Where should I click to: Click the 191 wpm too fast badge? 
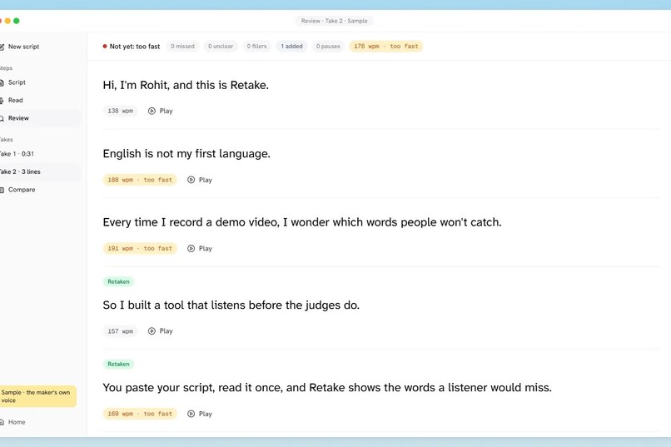coord(140,249)
